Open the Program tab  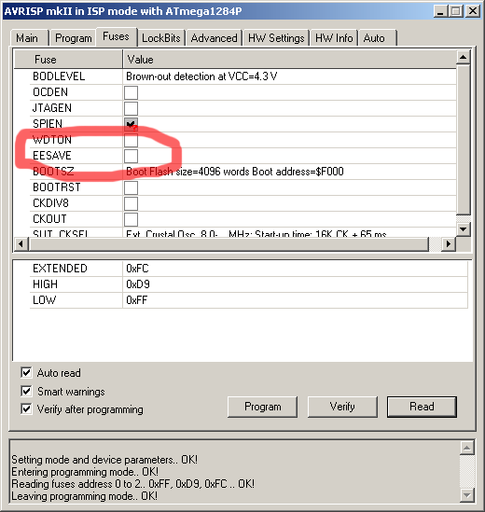pyautogui.click(x=73, y=38)
